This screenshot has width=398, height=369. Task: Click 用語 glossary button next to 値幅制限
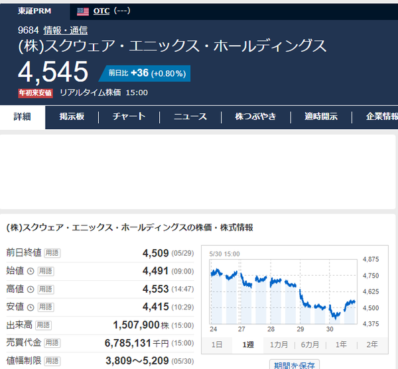click(x=52, y=361)
